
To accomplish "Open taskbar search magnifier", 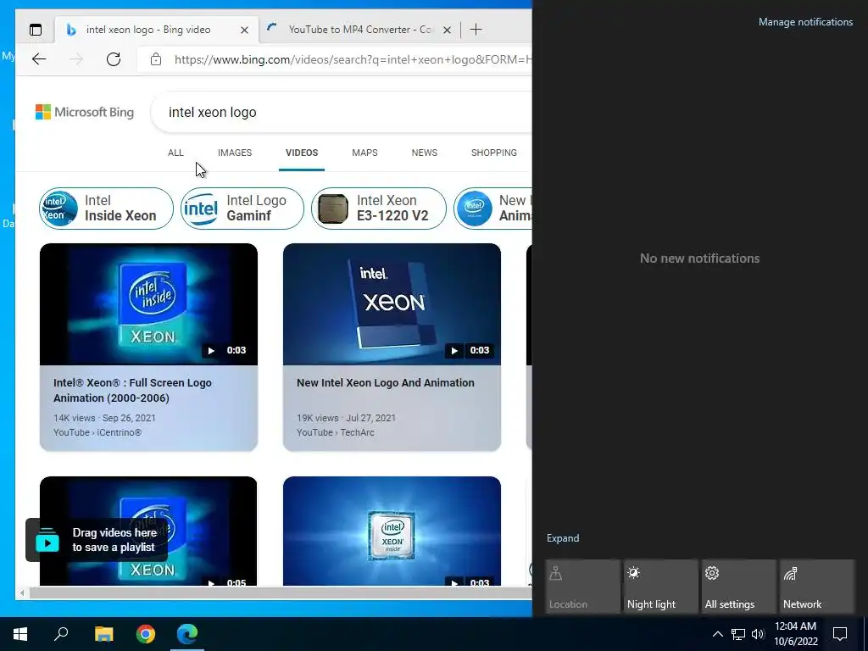I will 61,634.
